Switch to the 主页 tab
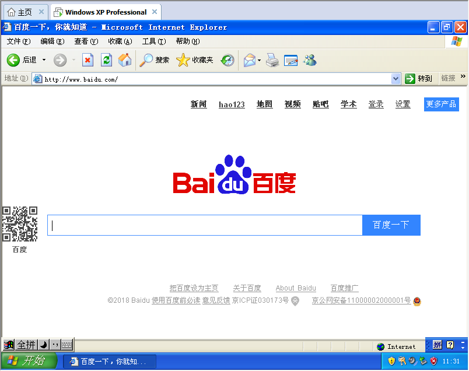 coord(25,12)
